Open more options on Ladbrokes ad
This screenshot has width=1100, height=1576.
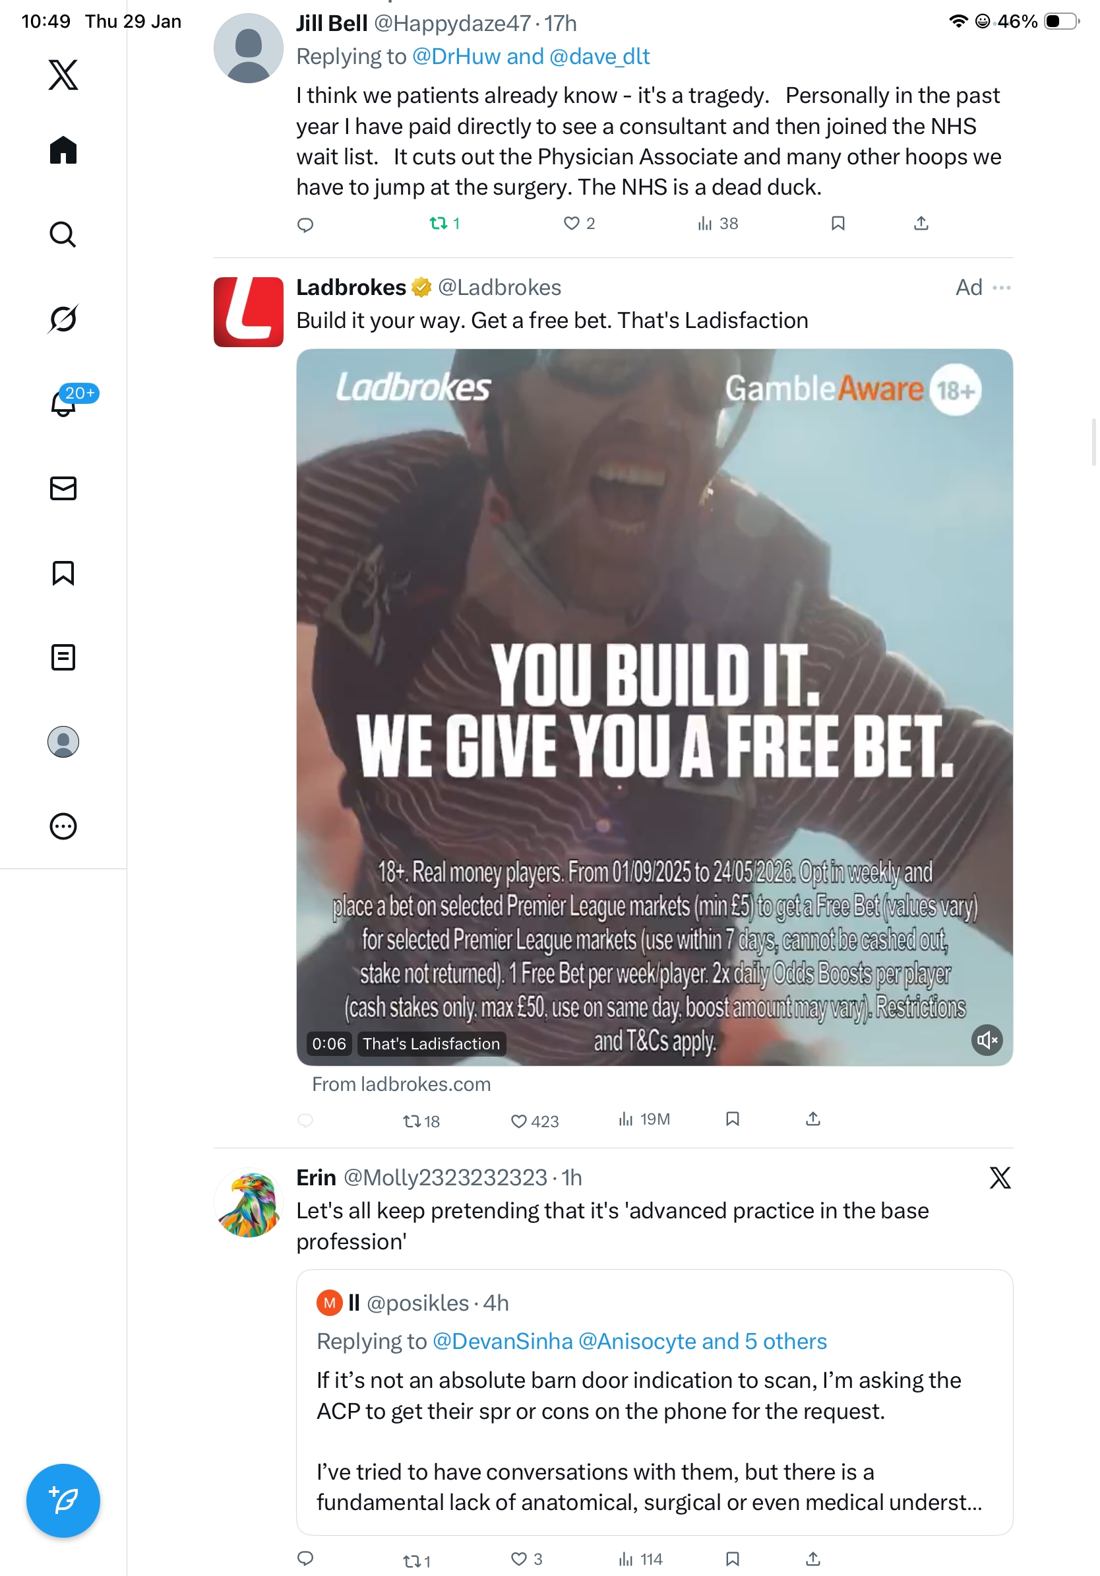pyautogui.click(x=1001, y=287)
